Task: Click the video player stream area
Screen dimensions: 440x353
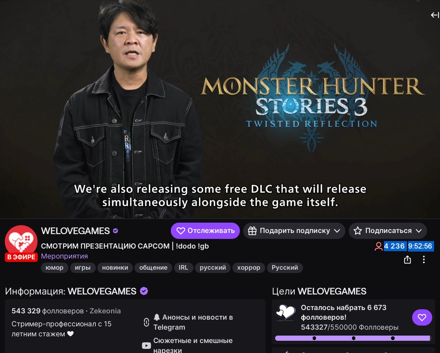Action: tap(220, 109)
